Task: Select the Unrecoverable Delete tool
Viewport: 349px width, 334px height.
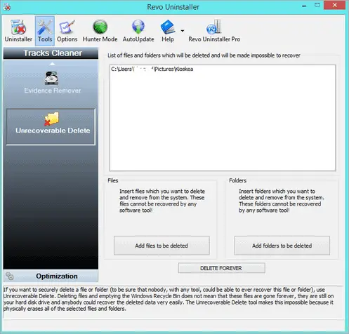Action: [51, 126]
